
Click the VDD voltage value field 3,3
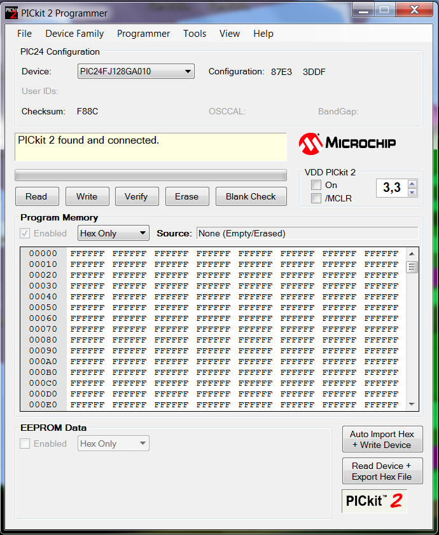click(x=391, y=188)
